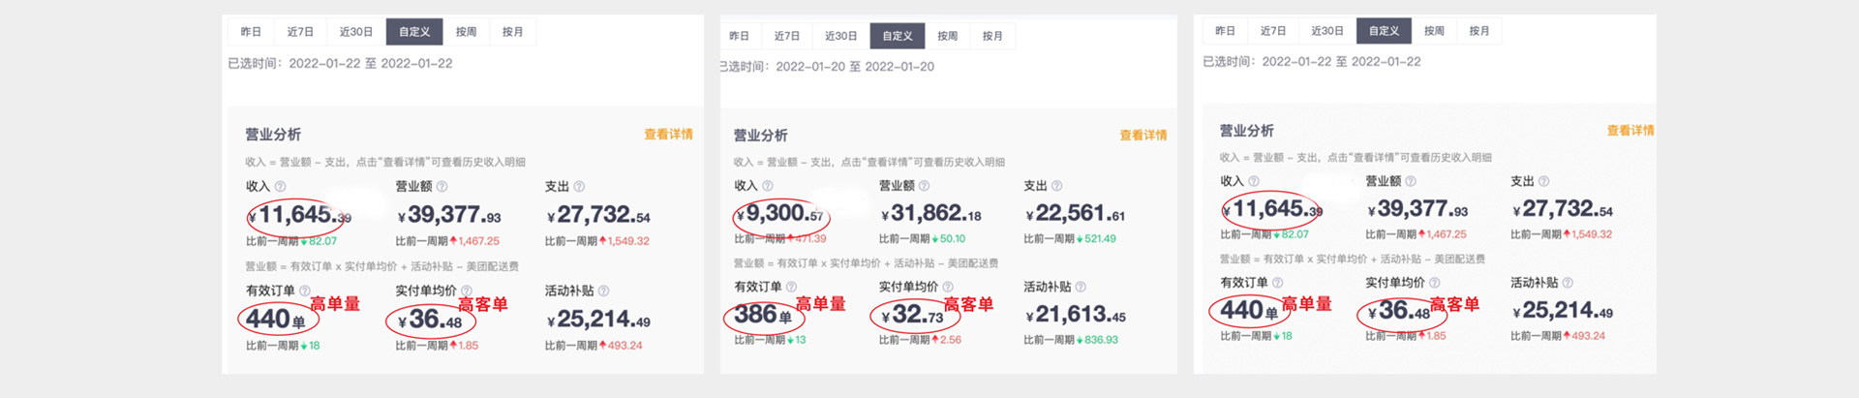Screen dimensions: 1859x398
Task: Open help icon beside 有效订单 in left panel
Action: pos(305,291)
